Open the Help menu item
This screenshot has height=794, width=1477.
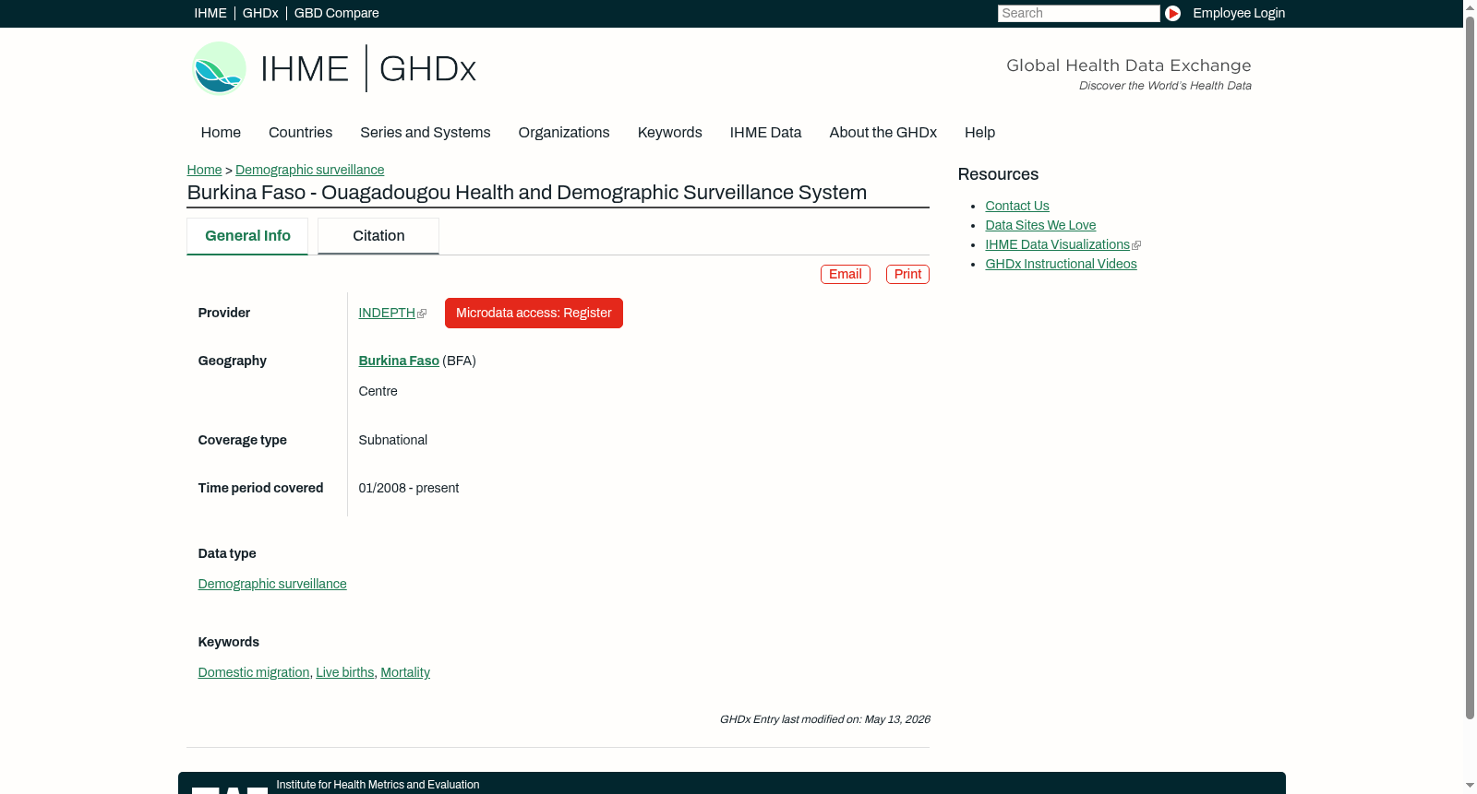coord(980,133)
